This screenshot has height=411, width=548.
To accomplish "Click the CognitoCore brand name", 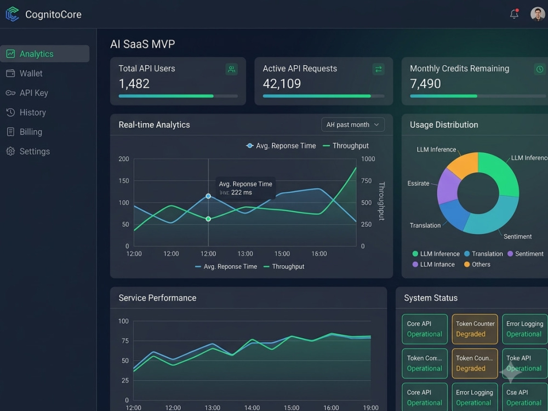I will click(54, 14).
